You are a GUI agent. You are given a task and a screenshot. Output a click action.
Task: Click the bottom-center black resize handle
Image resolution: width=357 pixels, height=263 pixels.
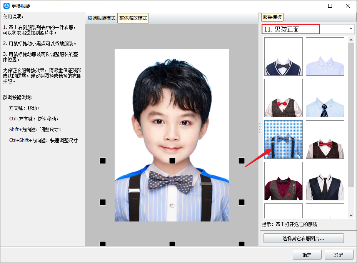click(x=172, y=244)
